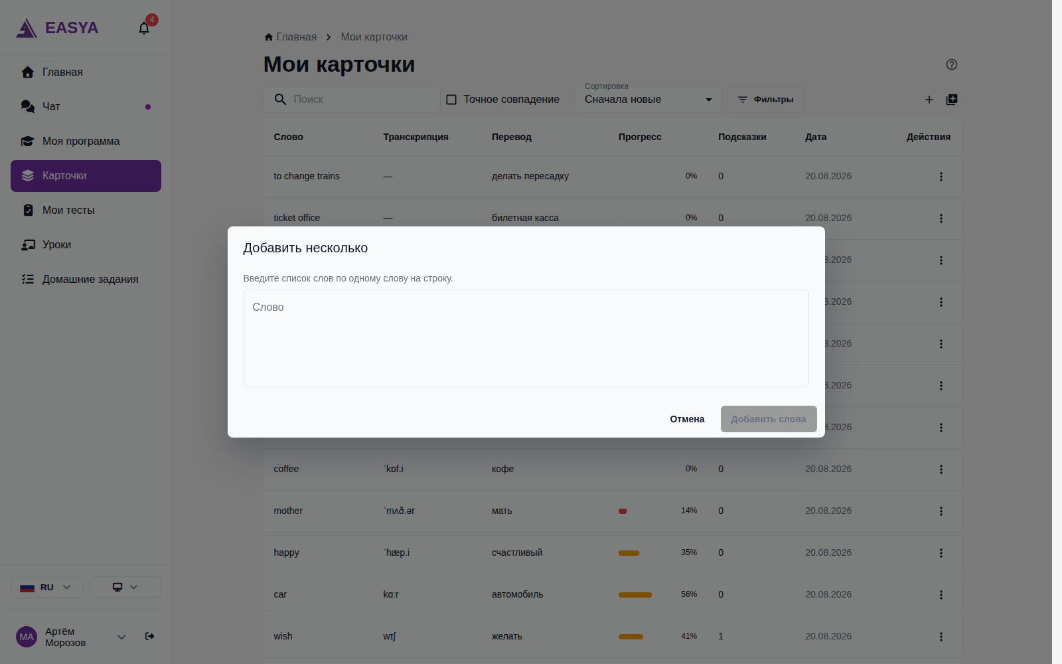Open 'Мои тесты' in sidebar
This screenshot has width=1062, height=664.
pyautogui.click(x=86, y=210)
